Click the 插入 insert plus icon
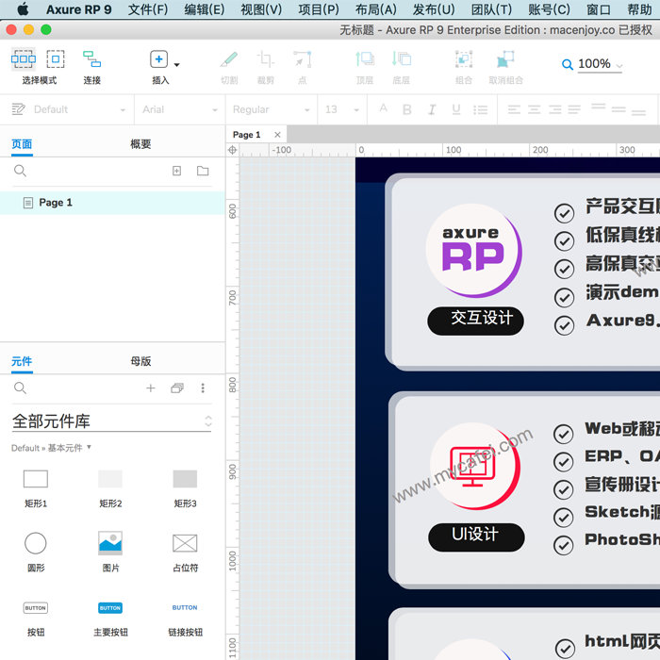Screen dimensions: 660x660 (x=158, y=58)
